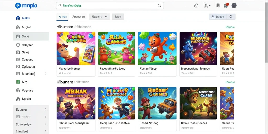Screen dimensions: 268x134
Task: Switch to the first A lias tab
Action: click(63, 16)
